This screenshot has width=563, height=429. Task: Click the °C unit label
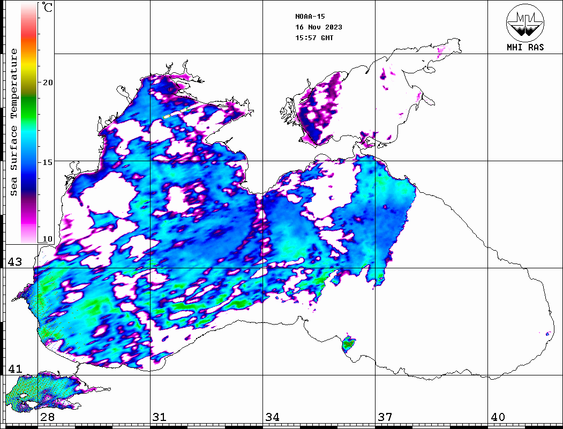(x=47, y=7)
